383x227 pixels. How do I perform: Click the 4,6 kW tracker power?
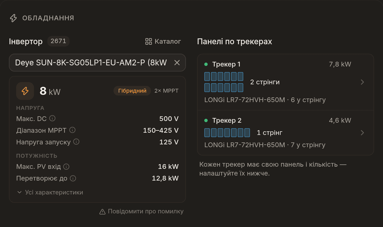(x=340, y=120)
